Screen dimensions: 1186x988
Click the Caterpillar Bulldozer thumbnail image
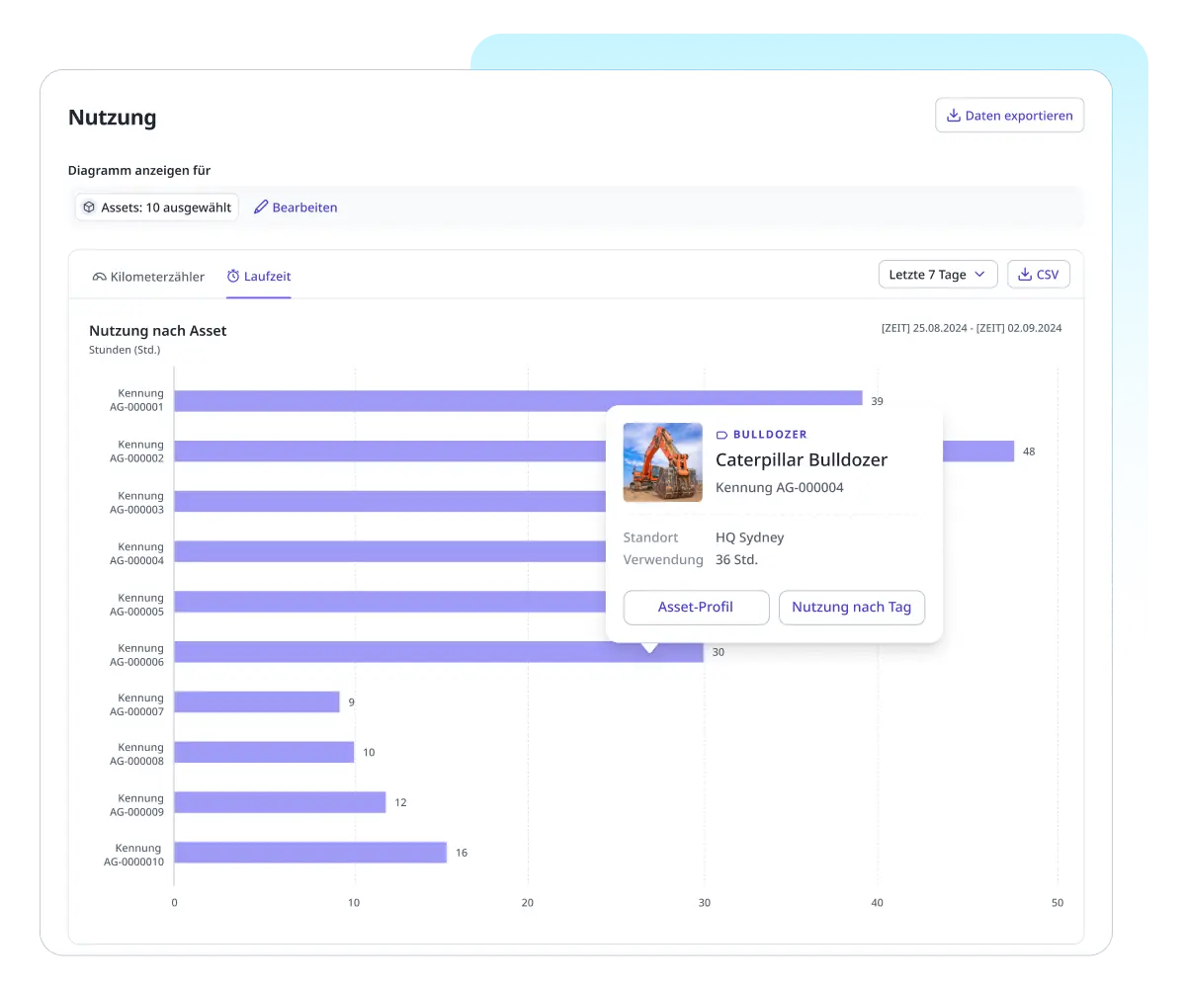(662, 462)
